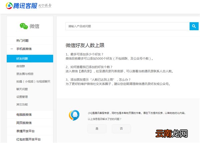This screenshot has width=200, height=143.
Task: Click the 以上信息是否解决了您的问题 prompt
Action: [x=105, y=119]
